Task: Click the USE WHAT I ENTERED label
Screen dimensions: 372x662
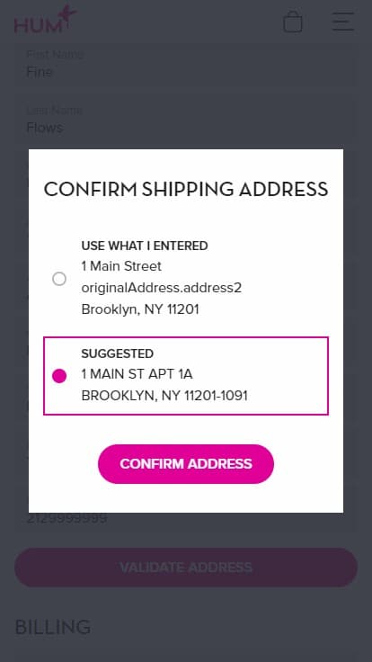Action: 145,246
